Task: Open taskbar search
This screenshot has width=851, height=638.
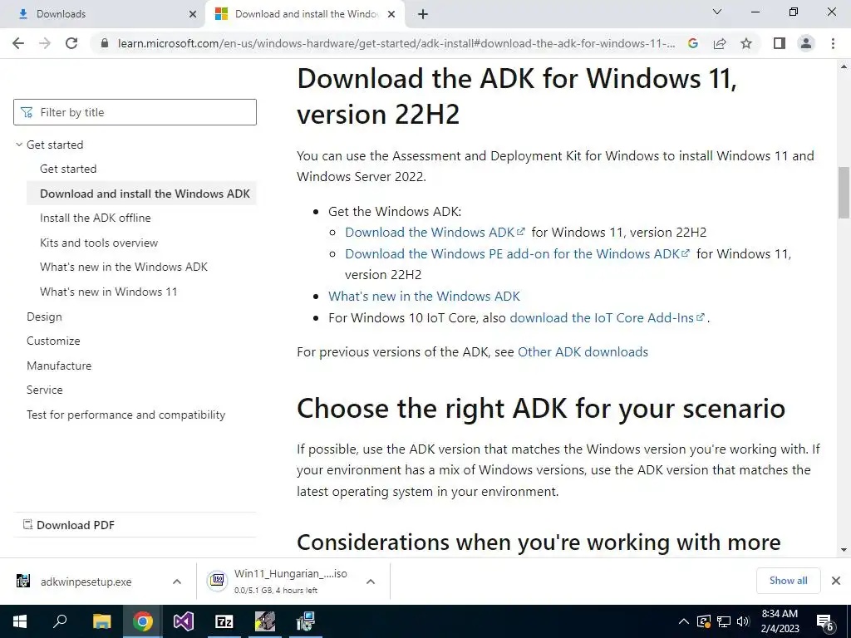Action: point(60,621)
